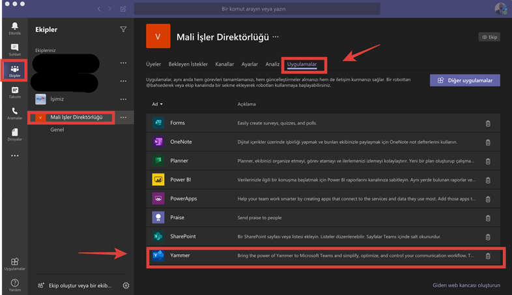Click the Forms app icon
512x295 pixels.
[158, 123]
